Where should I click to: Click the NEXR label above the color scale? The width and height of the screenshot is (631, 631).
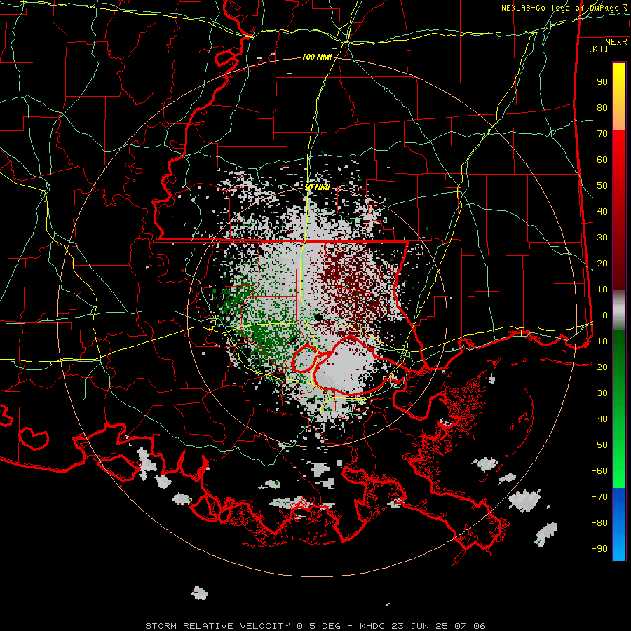[616, 42]
